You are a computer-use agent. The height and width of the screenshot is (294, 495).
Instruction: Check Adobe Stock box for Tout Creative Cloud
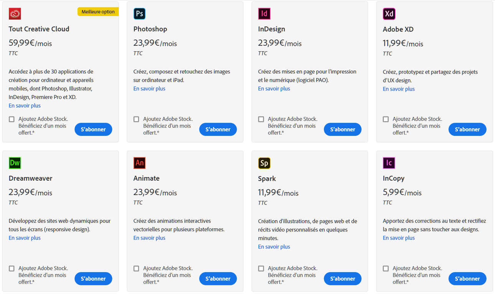(x=12, y=119)
